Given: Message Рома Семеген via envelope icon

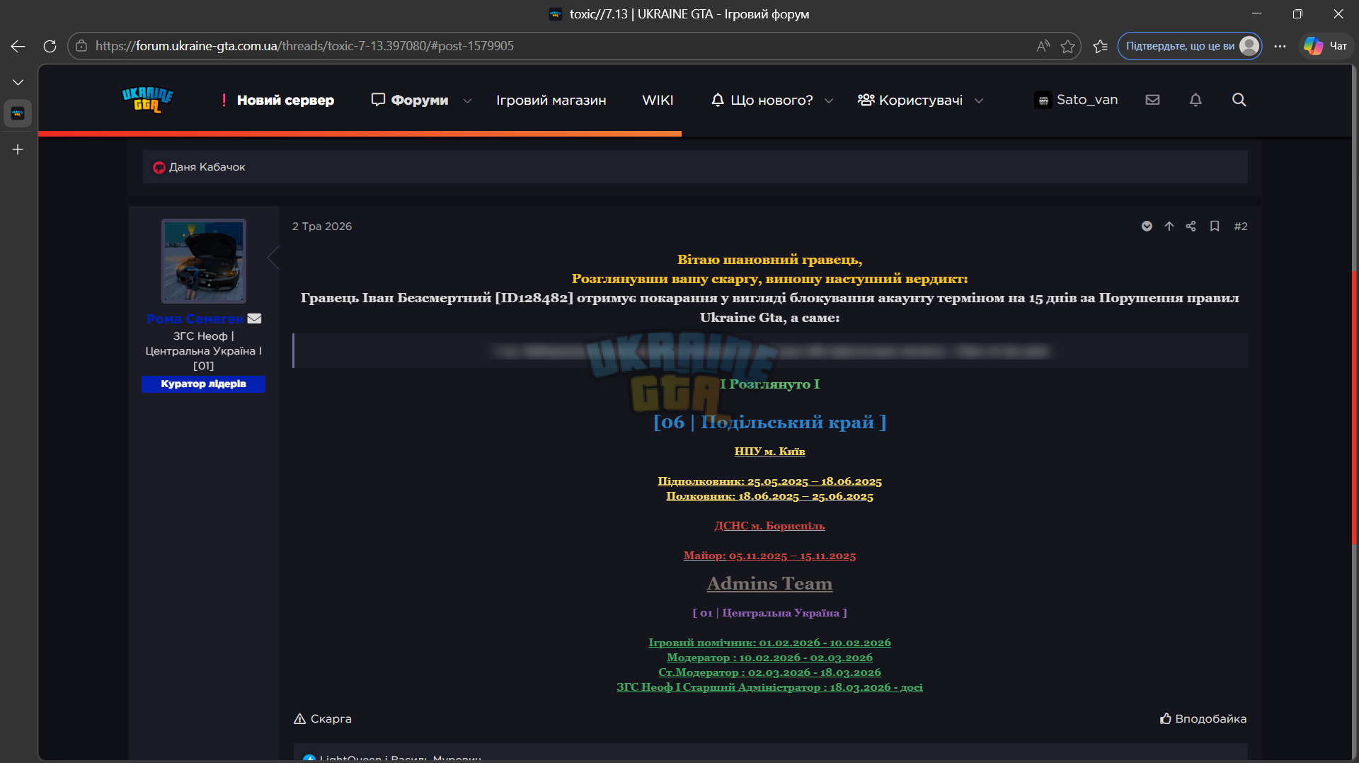Looking at the screenshot, I should pos(254,319).
